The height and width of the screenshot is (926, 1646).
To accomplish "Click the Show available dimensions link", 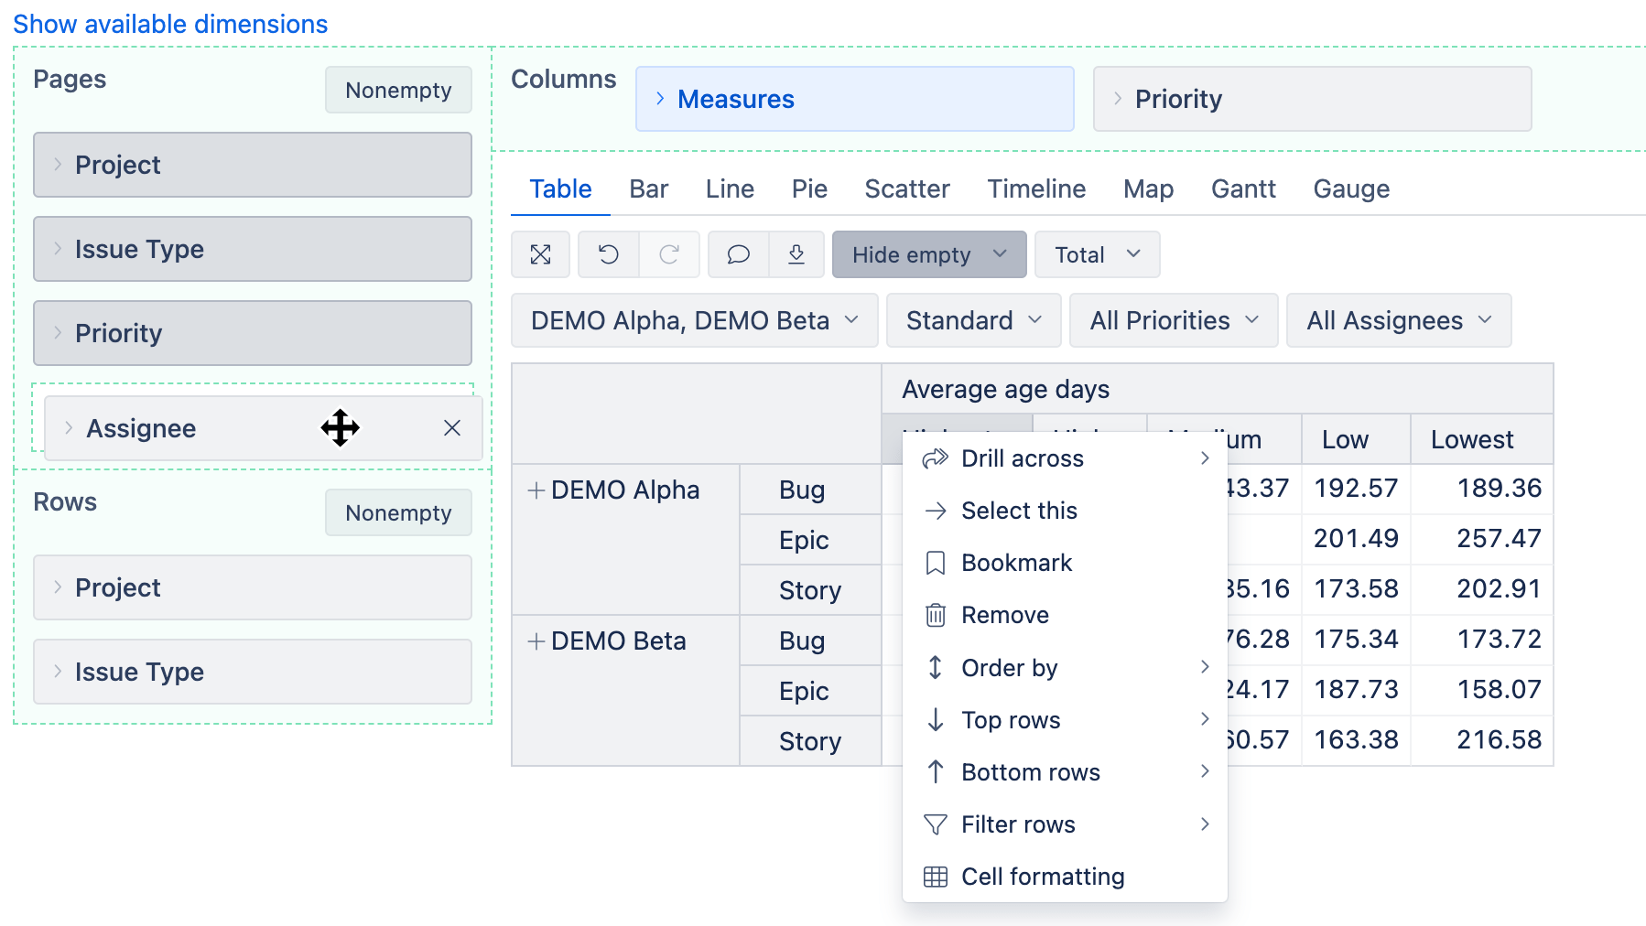I will click(169, 23).
